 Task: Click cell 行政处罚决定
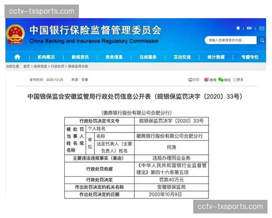click(x=99, y=180)
